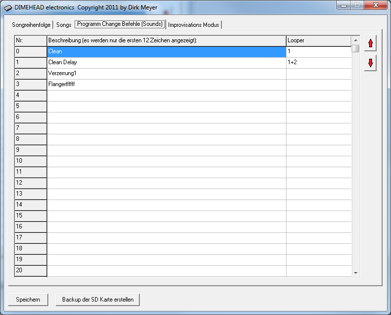The width and height of the screenshot is (391, 315).
Task: Click the scrollbar down arrow
Action: coord(356,273)
